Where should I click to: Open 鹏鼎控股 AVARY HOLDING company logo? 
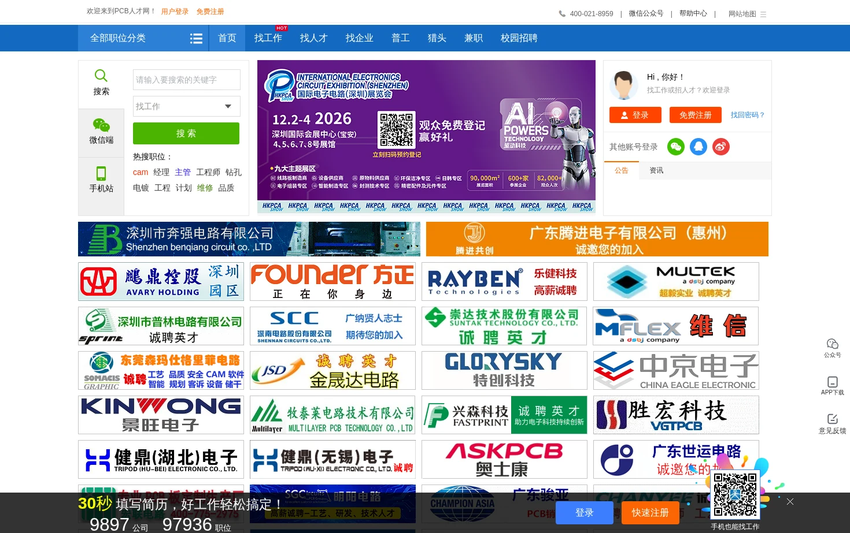(x=161, y=281)
